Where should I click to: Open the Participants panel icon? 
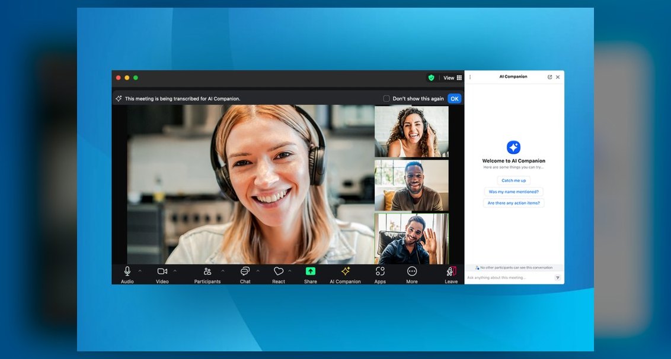click(x=207, y=271)
